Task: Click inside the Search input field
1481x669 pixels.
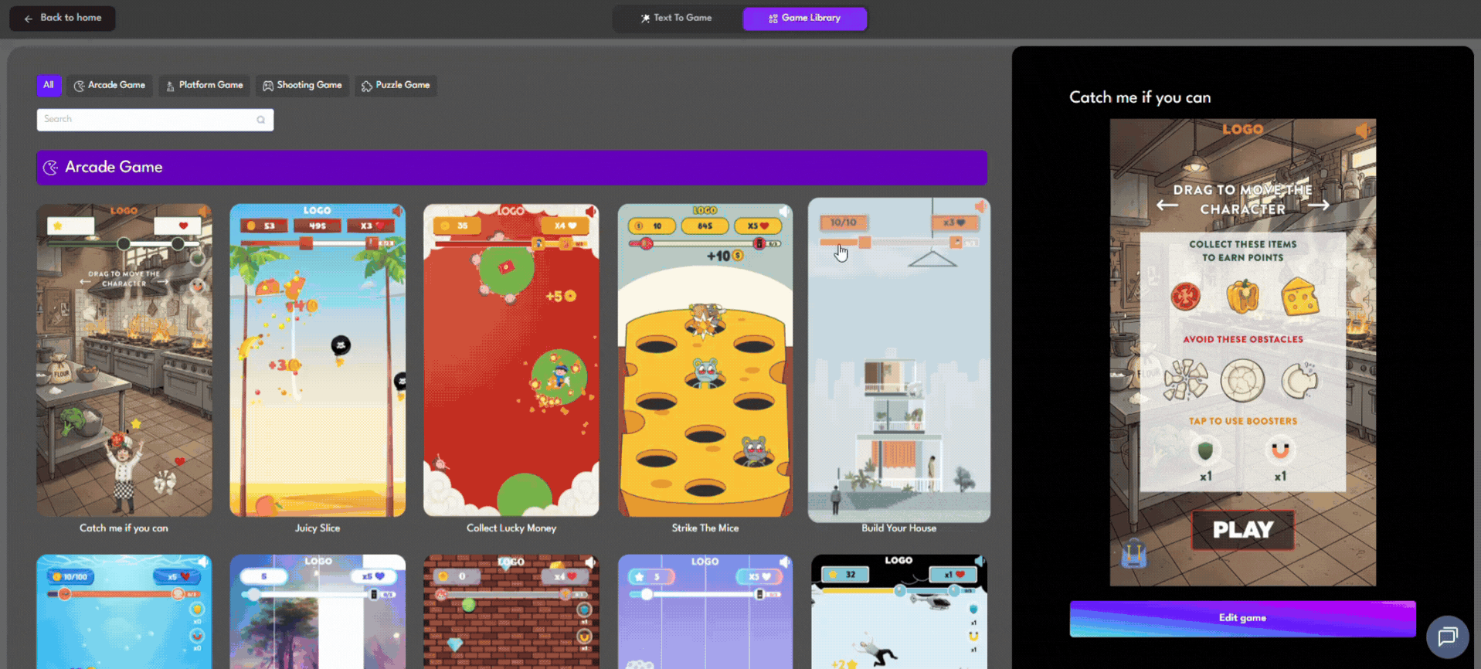Action: click(x=147, y=120)
